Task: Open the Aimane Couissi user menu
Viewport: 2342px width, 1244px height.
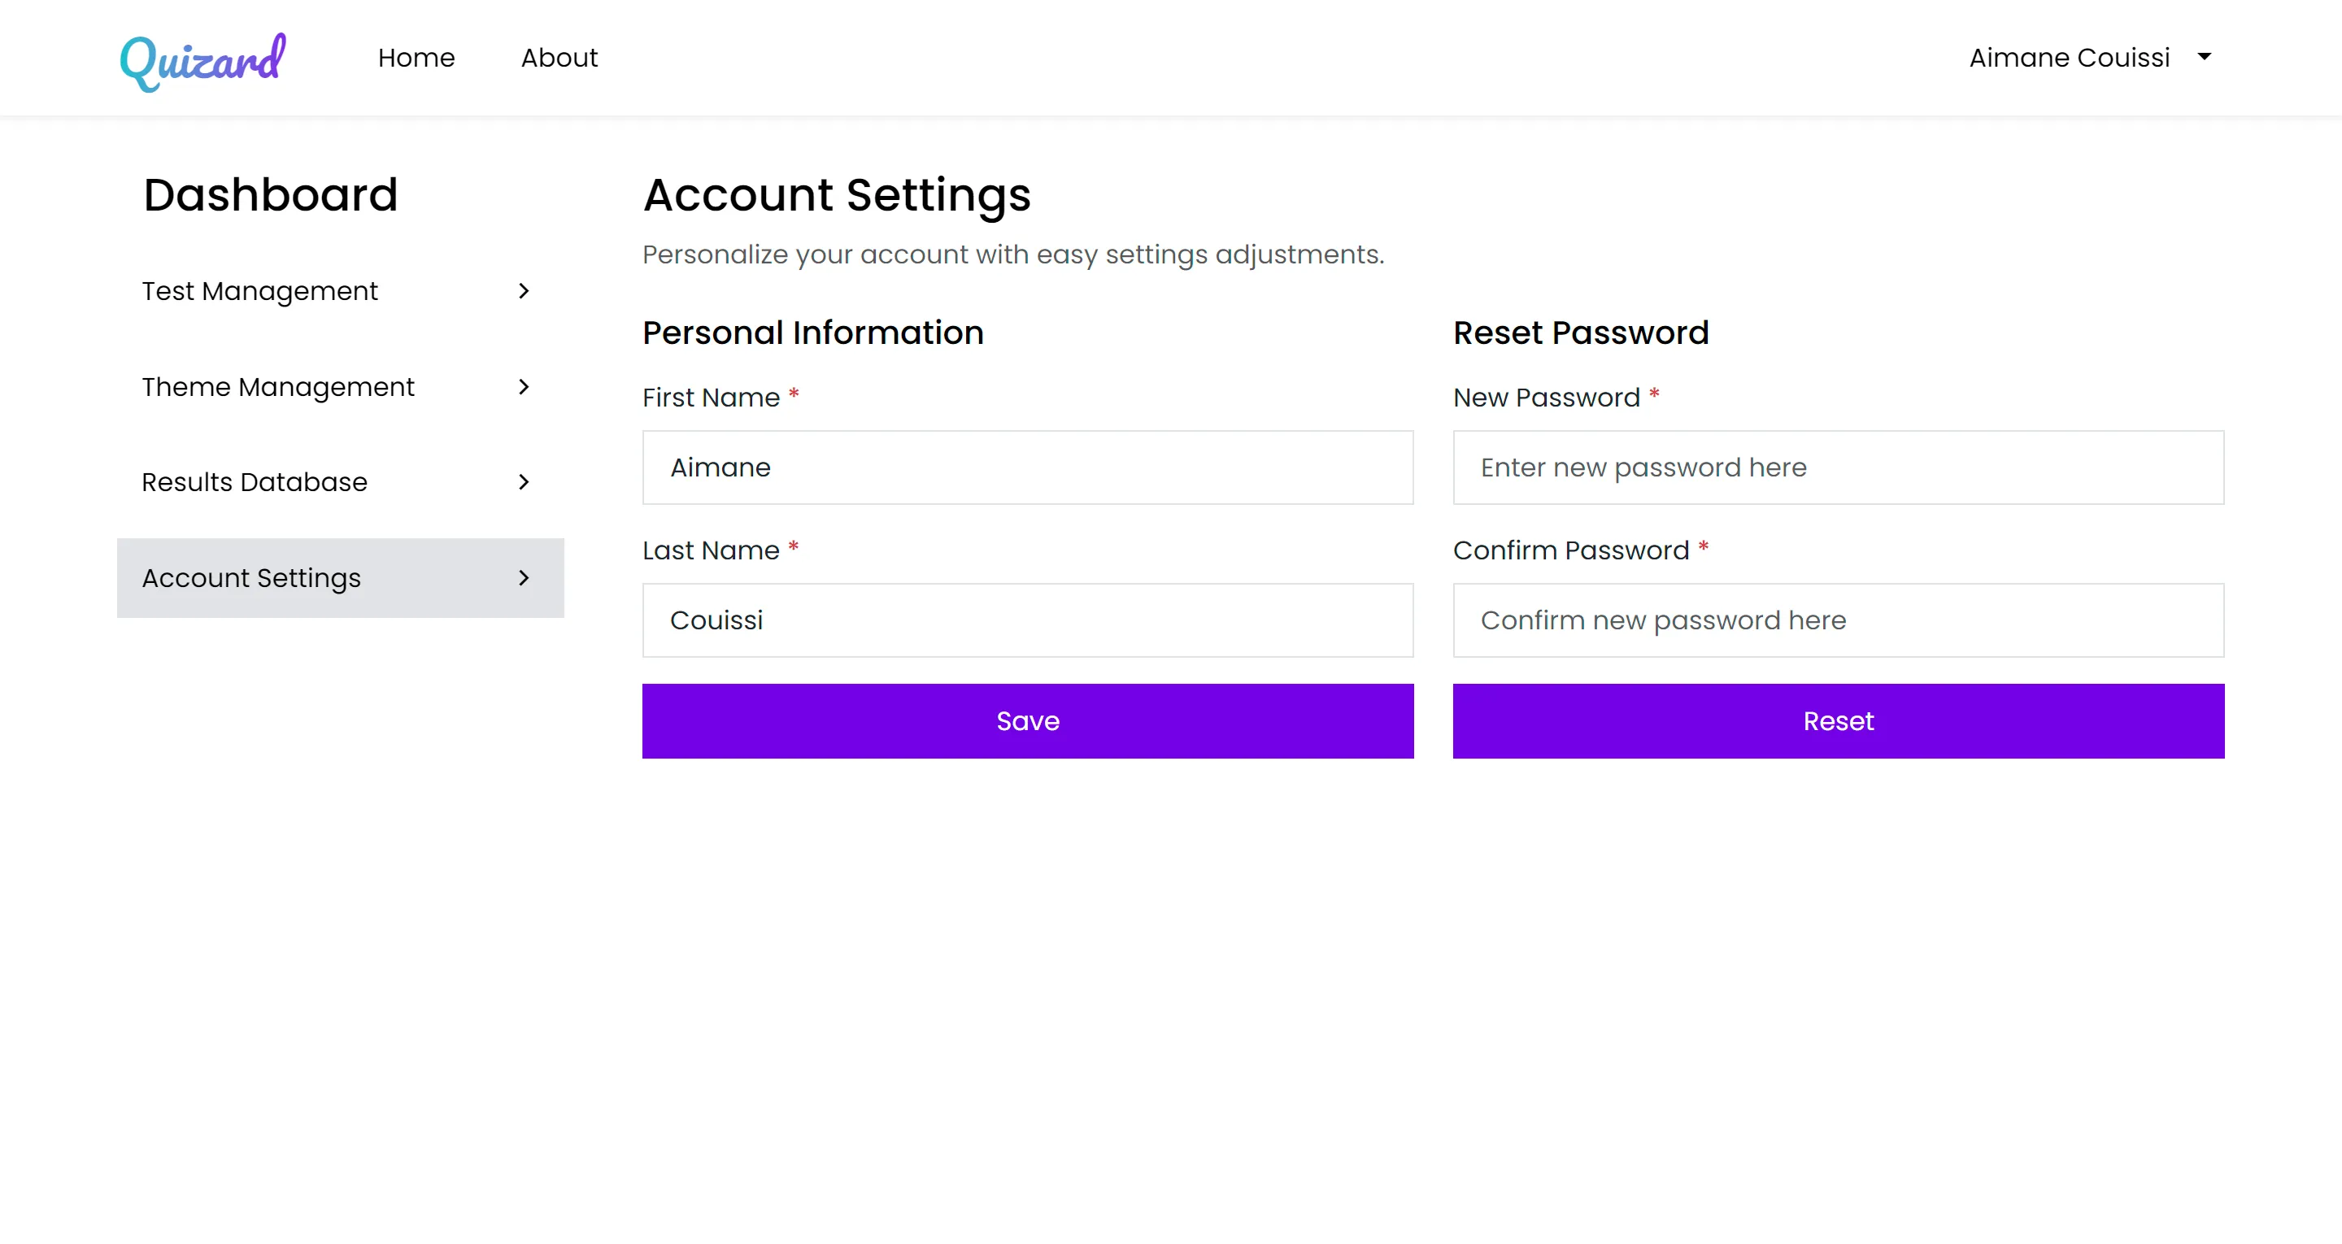Action: point(2089,59)
